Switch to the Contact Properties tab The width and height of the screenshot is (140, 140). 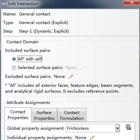tap(18, 115)
